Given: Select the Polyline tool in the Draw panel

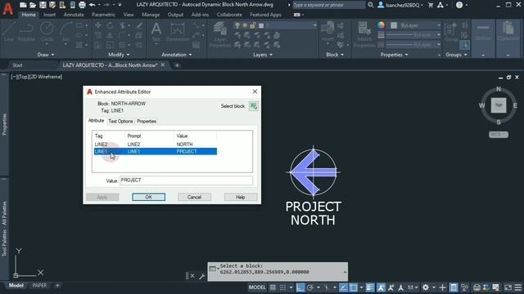Looking at the screenshot, I should pos(26,32).
